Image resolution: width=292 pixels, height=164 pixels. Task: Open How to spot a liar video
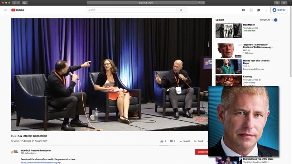tap(228, 66)
